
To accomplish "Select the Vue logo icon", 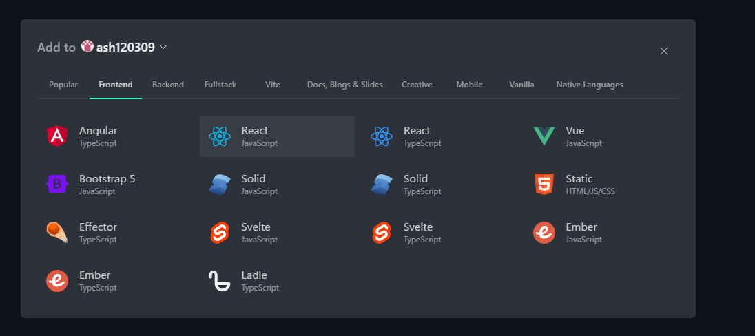I will point(544,136).
